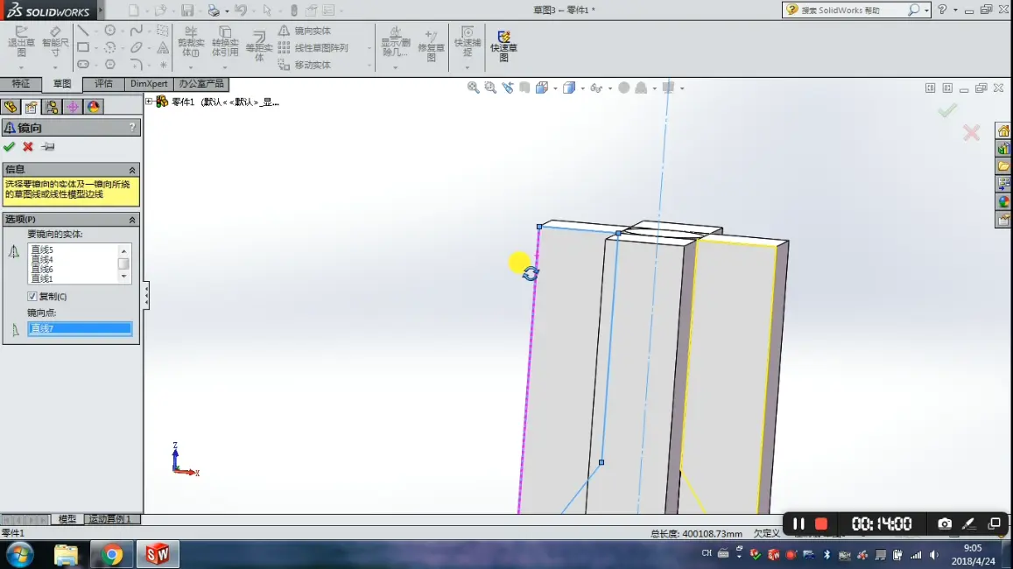The image size is (1013, 569).
Task: Collapse the Information (信息) section
Action: [132, 170]
